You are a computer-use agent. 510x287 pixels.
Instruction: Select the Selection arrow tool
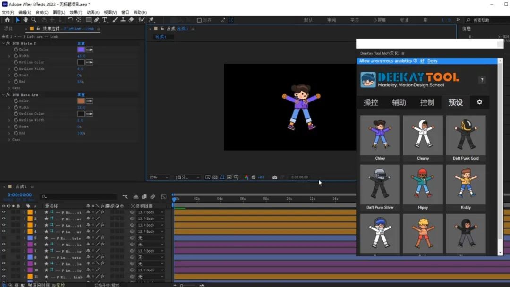(x=17, y=20)
